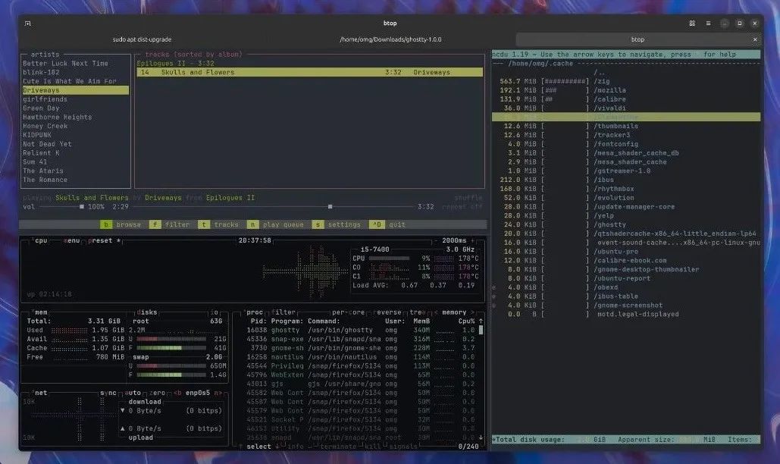Select artist Sum 41
Image resolution: width=780 pixels, height=464 pixels.
(35, 162)
